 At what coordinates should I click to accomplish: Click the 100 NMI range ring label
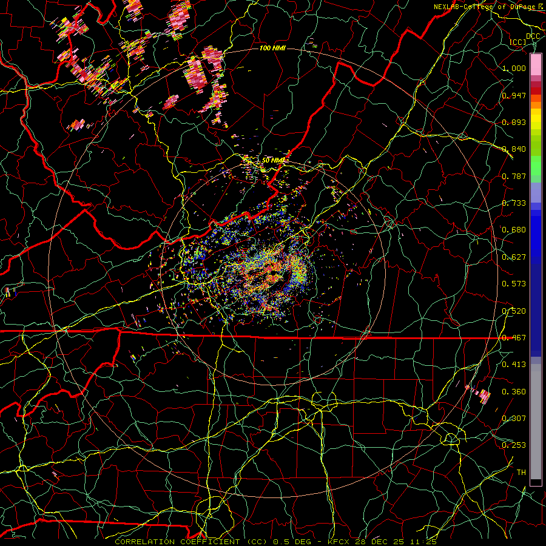coord(272,48)
